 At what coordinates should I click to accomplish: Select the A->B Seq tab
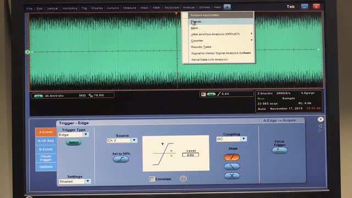tap(46, 141)
